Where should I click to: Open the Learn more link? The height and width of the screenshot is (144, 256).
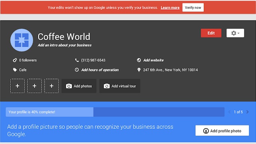pyautogui.click(x=170, y=8)
